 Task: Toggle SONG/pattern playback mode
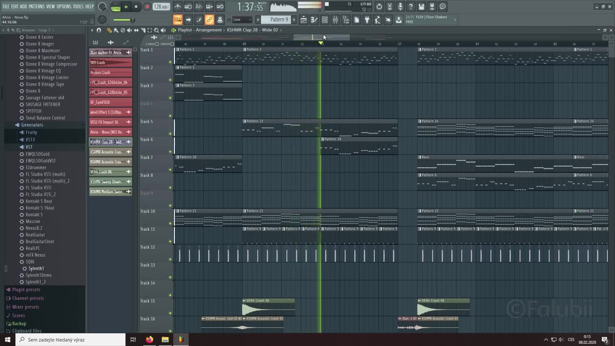click(116, 7)
